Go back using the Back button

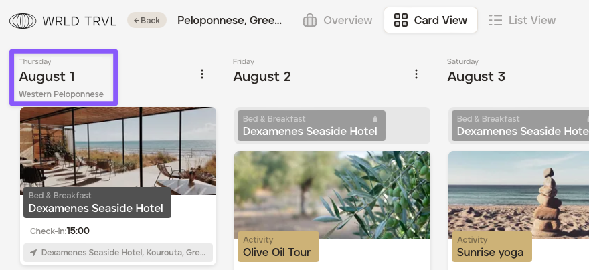[147, 20]
